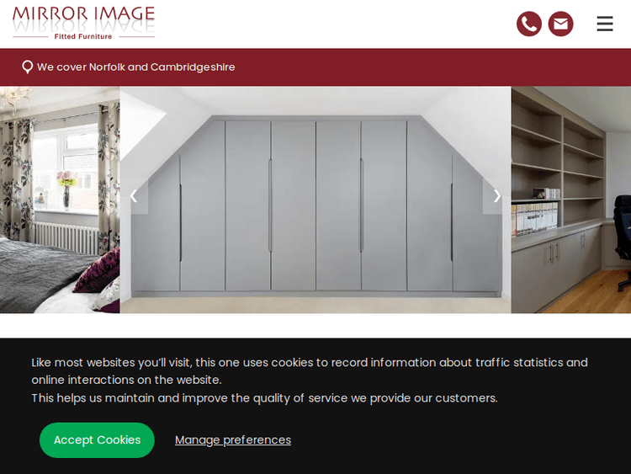Image resolution: width=631 pixels, height=474 pixels.
Task: Select the office shelving slide image
Action: [x=571, y=200]
